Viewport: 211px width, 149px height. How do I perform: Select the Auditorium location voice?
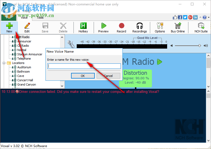[x=24, y=67]
